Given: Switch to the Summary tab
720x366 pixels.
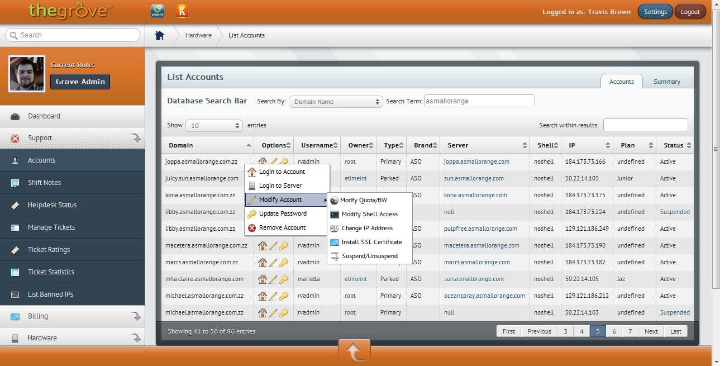Looking at the screenshot, I should coord(666,82).
